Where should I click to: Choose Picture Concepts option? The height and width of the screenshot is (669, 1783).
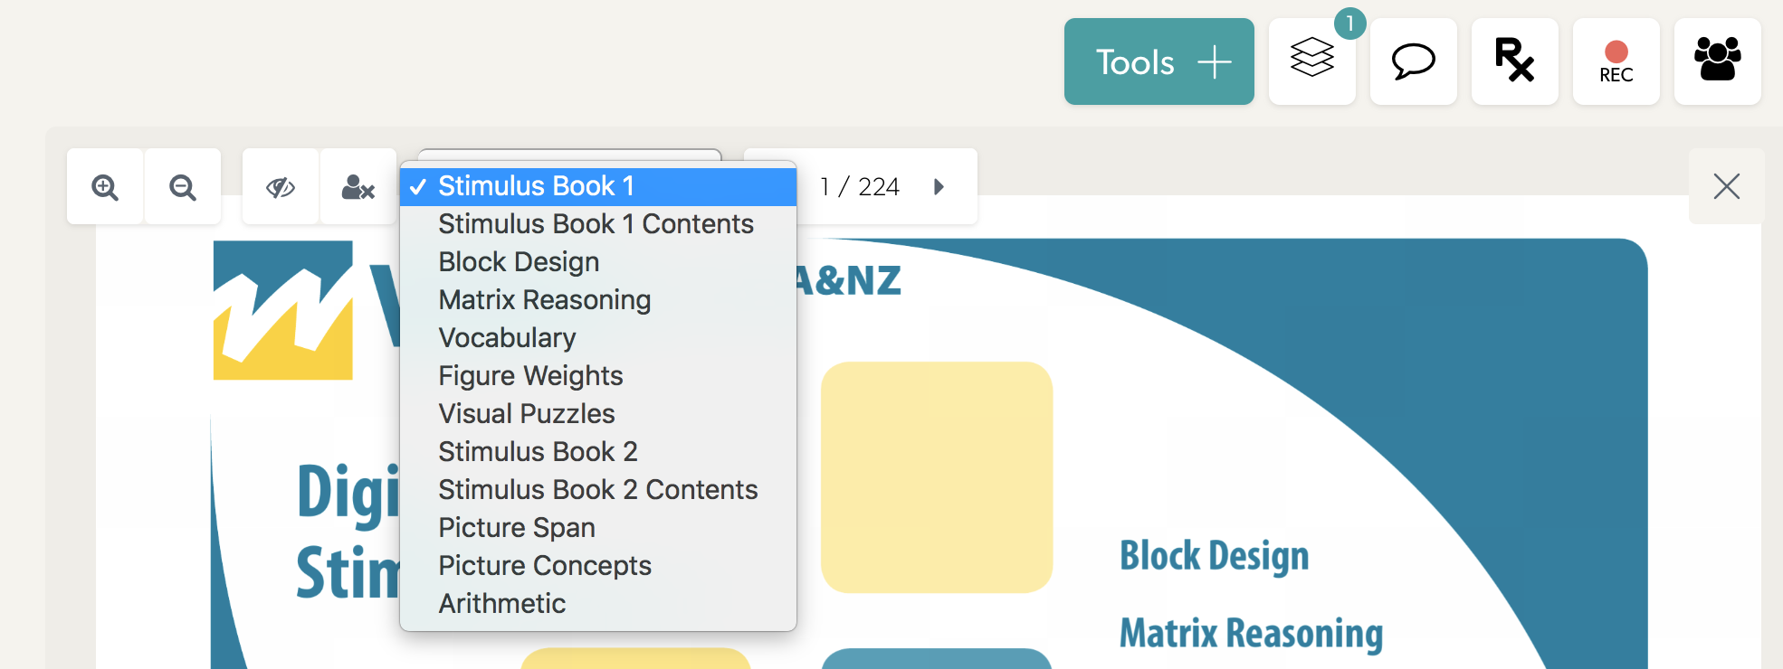pos(598,566)
